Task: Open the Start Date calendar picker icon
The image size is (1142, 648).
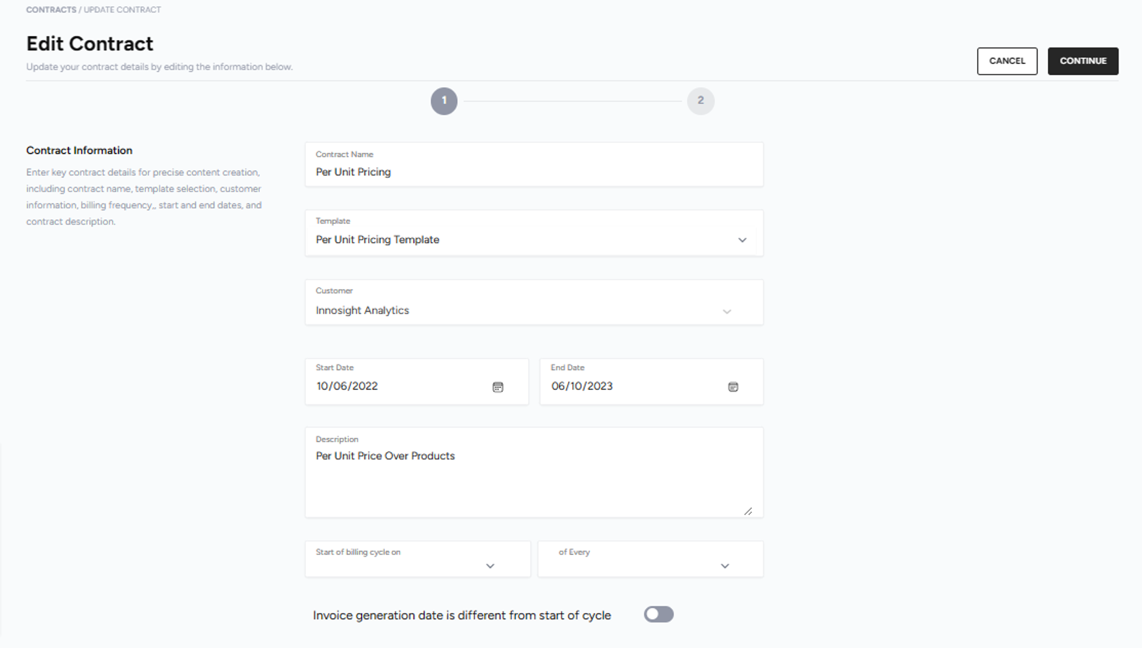Action: tap(498, 387)
